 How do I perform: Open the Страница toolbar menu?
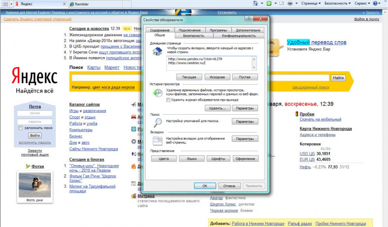pyautogui.click(x=311, y=3)
